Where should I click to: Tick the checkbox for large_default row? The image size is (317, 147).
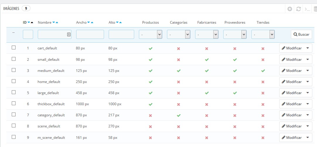coord(13,92)
